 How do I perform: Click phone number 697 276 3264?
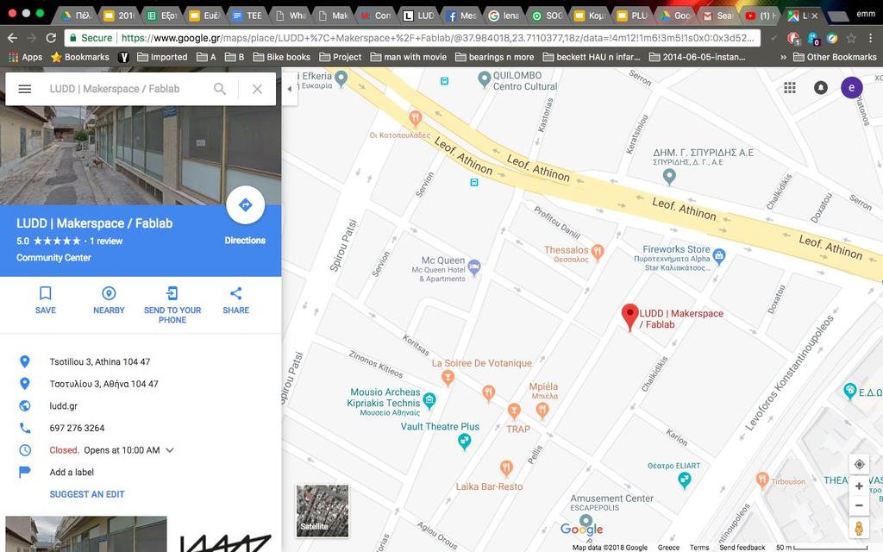(77, 428)
